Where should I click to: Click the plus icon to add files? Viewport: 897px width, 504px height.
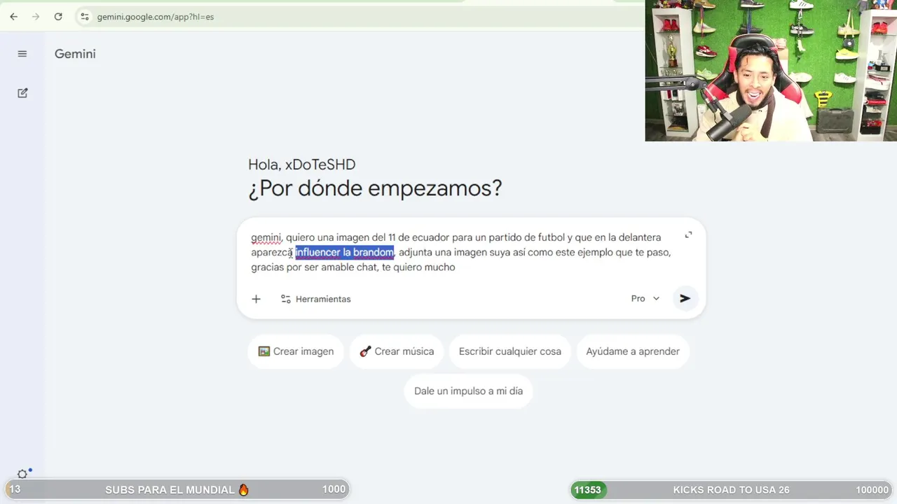pos(256,299)
